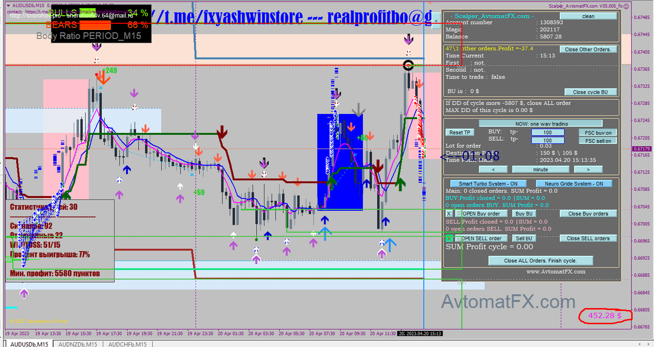Click the large gray down arrow above blue box

tap(358, 109)
